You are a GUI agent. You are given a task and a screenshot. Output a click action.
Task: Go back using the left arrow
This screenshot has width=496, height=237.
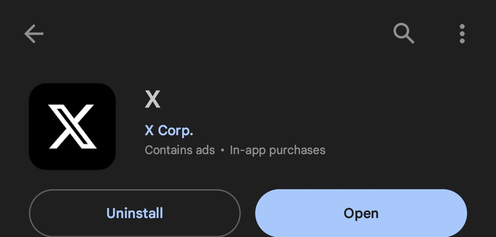click(34, 34)
